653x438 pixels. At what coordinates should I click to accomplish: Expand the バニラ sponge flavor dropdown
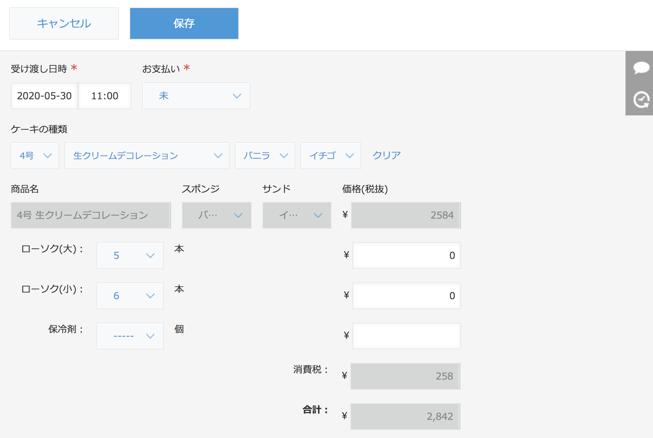265,156
